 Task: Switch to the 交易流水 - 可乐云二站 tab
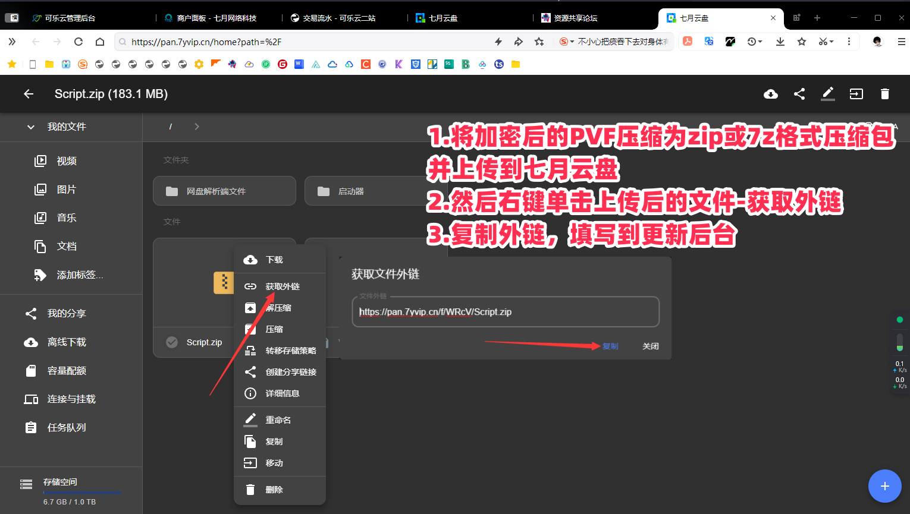[x=333, y=18]
